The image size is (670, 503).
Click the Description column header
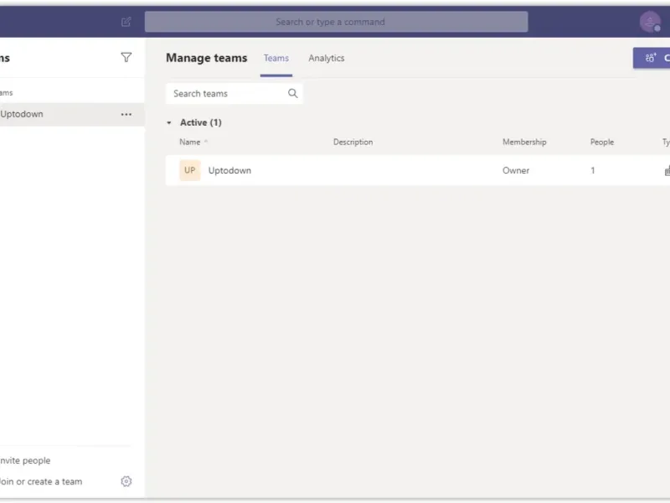pyautogui.click(x=353, y=142)
